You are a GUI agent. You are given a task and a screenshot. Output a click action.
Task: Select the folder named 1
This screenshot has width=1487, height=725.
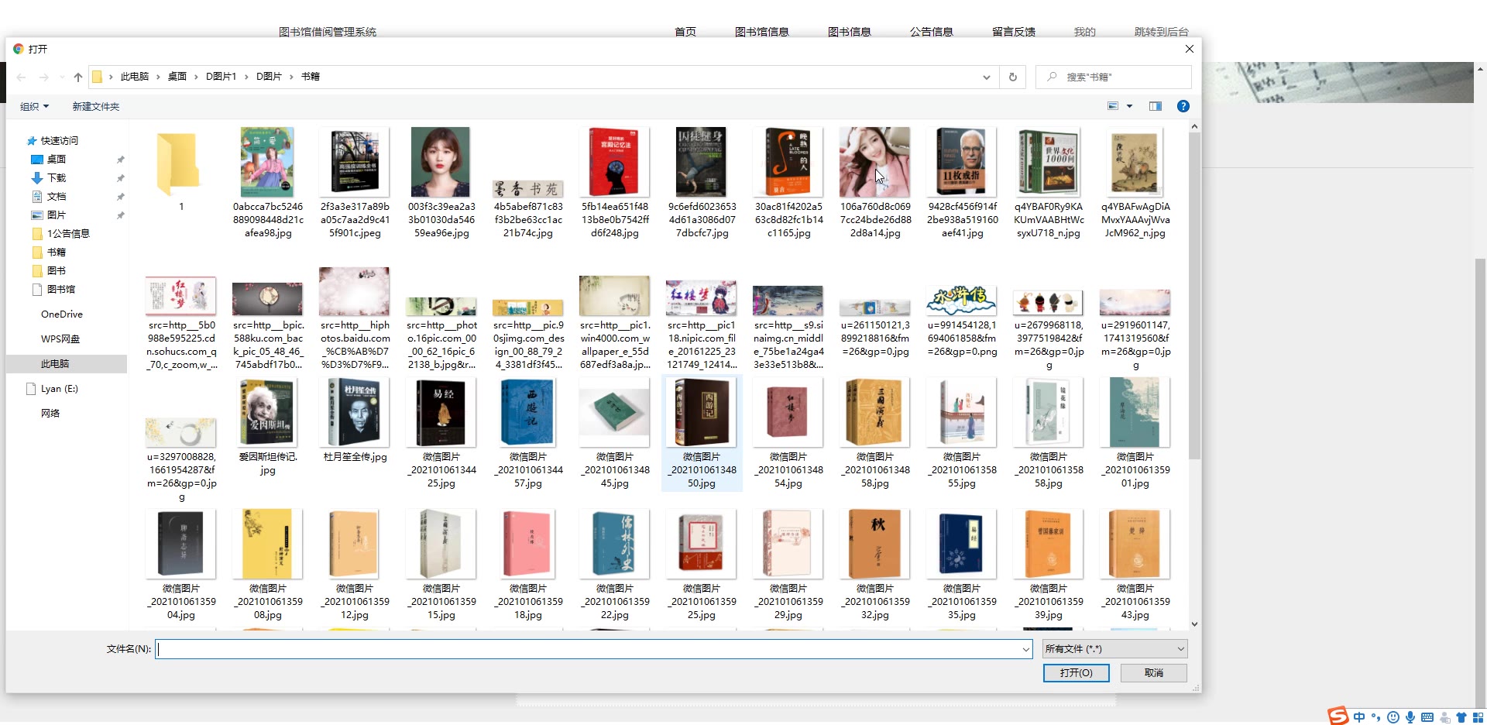181,170
